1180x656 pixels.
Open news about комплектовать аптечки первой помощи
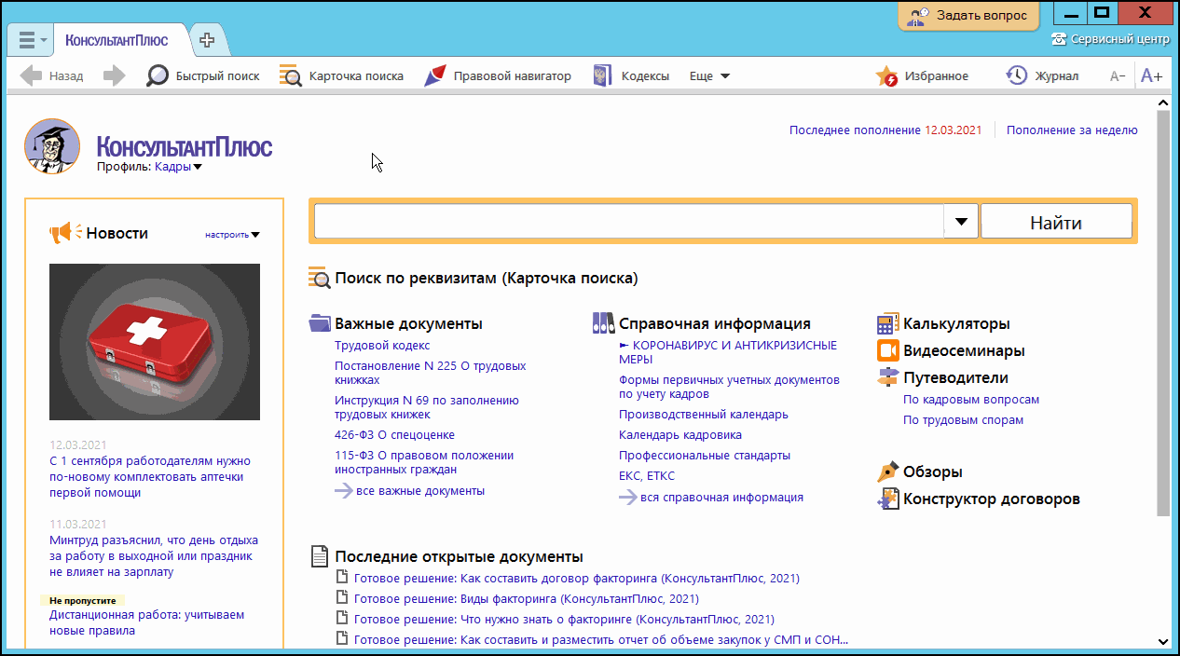click(150, 477)
